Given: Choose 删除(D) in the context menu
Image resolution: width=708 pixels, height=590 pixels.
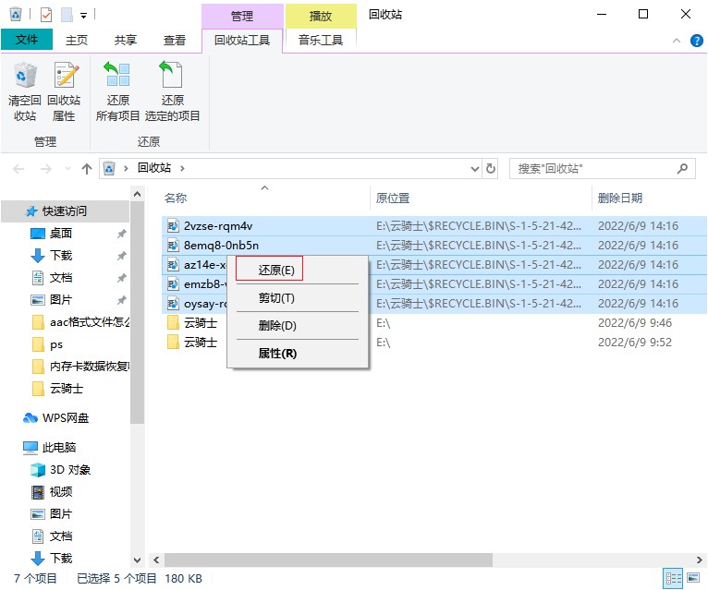Looking at the screenshot, I should click(x=298, y=326).
